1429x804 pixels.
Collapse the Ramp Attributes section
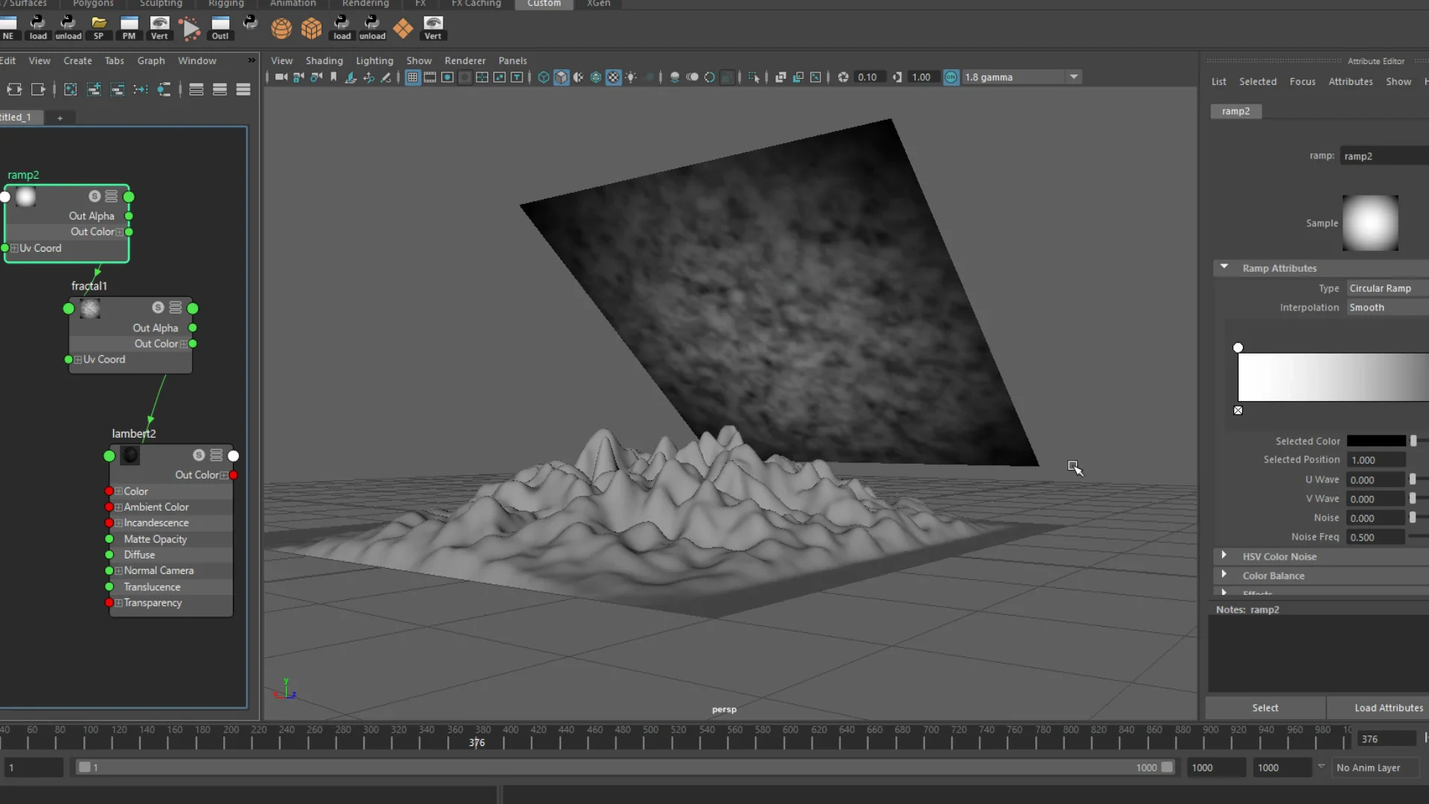tap(1224, 267)
